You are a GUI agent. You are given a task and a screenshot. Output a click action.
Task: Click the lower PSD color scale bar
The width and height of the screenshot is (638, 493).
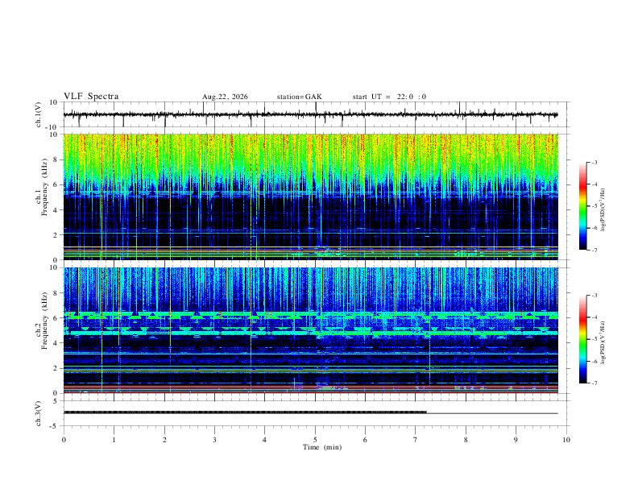tap(582, 339)
